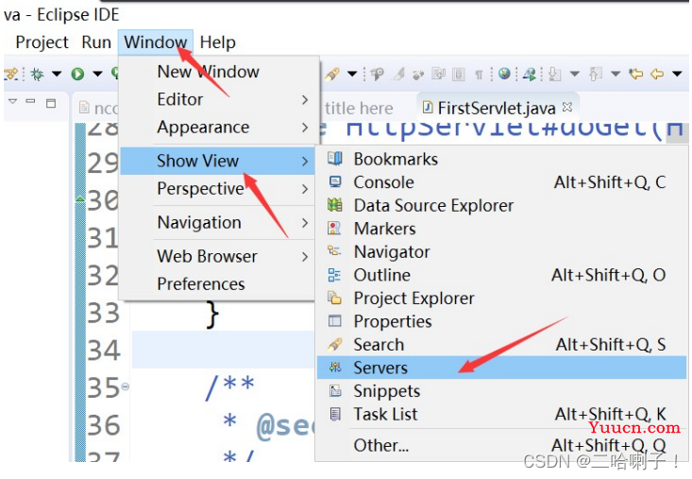The height and width of the screenshot is (479, 692).
Task: Toggle Show Whitespace Characters pilcrow icon
Action: pos(479,75)
